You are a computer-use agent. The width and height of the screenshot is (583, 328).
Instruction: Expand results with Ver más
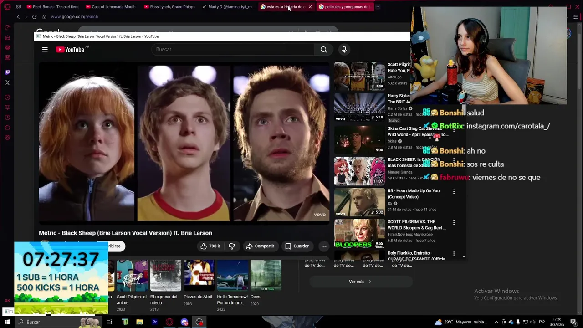360,282
